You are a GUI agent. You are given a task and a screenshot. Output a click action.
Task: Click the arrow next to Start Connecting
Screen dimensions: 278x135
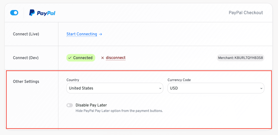click(100, 34)
